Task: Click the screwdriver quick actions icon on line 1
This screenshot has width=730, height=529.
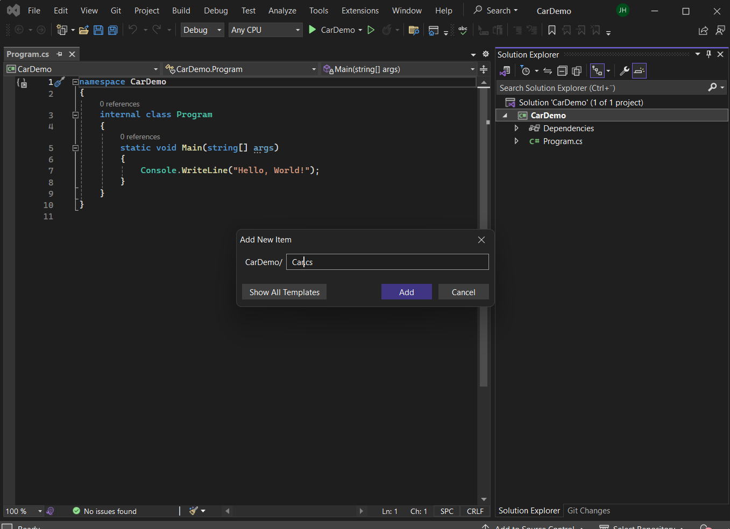Action: click(x=60, y=82)
